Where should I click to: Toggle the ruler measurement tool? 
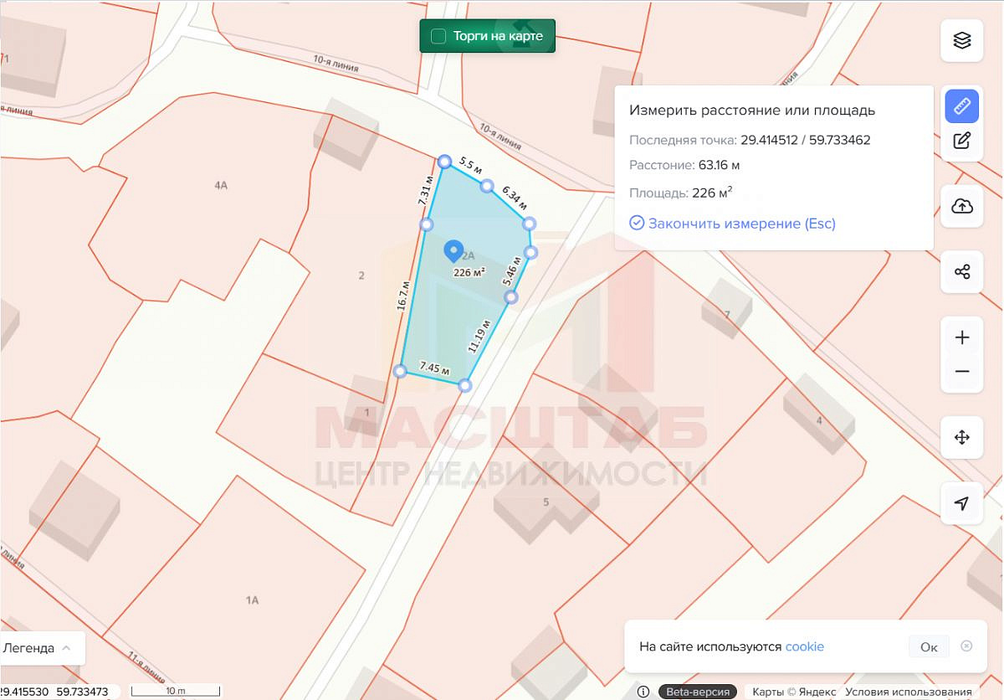[x=962, y=106]
